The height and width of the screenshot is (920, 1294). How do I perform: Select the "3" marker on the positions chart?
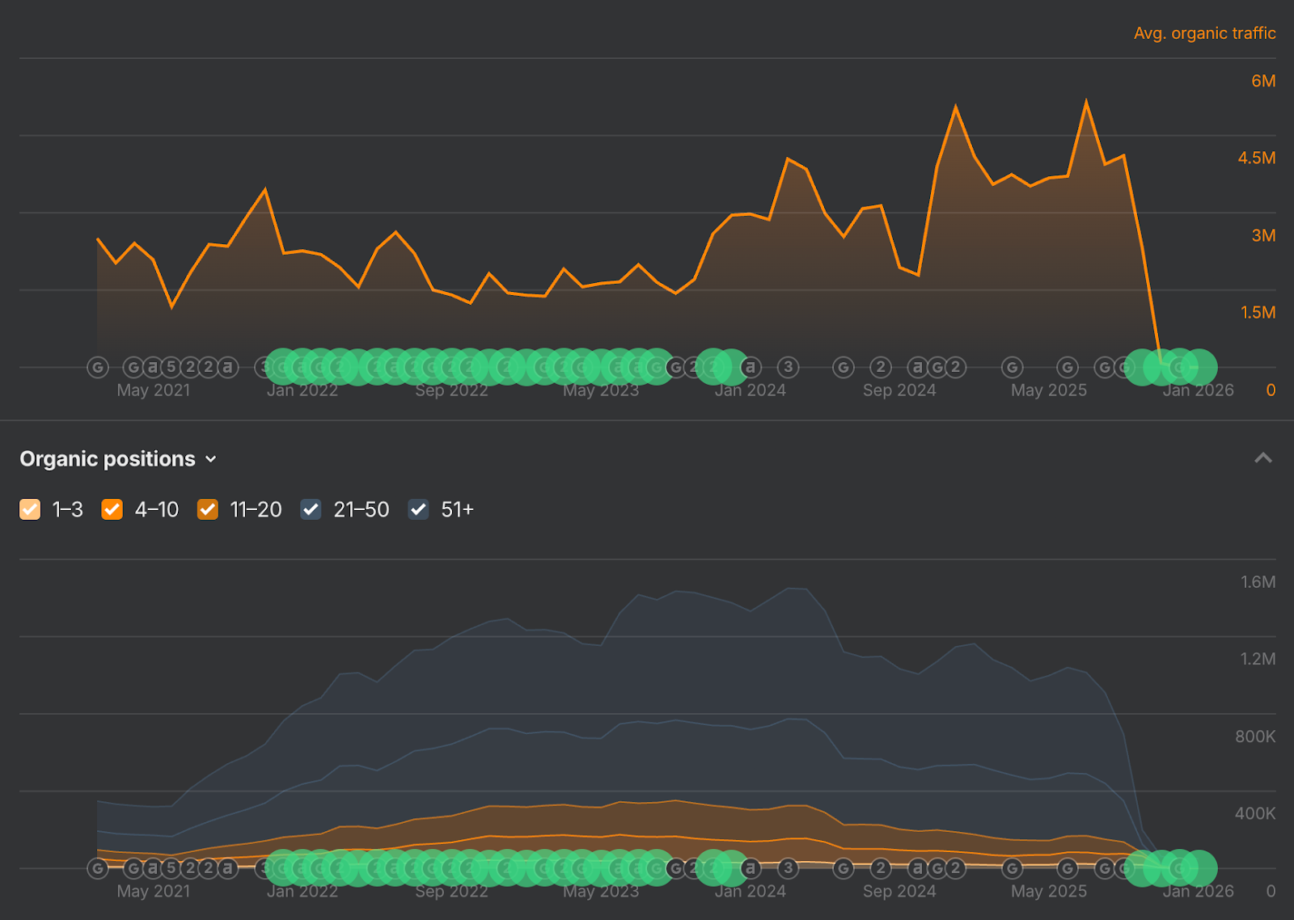click(x=789, y=868)
